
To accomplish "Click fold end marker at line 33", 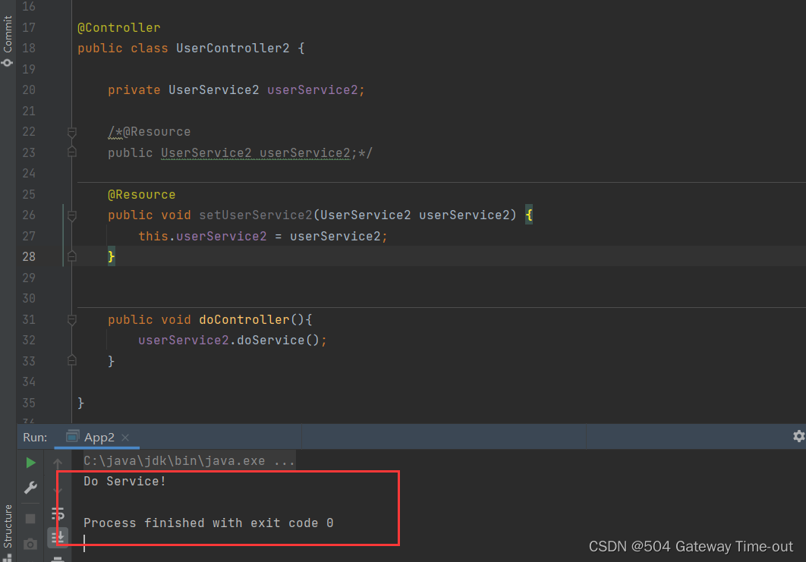I will coord(72,360).
